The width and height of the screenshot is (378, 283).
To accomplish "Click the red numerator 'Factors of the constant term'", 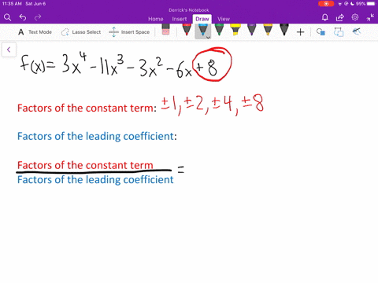I will click(x=85, y=165).
